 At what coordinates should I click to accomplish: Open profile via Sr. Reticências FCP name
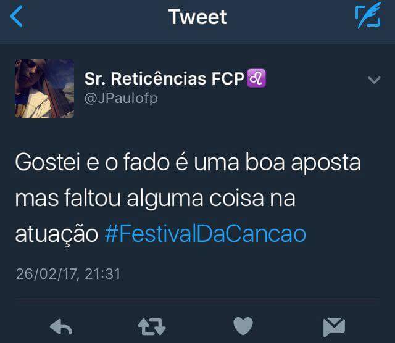[x=164, y=78]
